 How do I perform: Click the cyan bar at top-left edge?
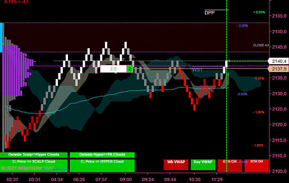coord(1,37)
